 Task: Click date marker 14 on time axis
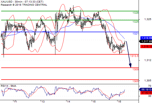(69, 101)
